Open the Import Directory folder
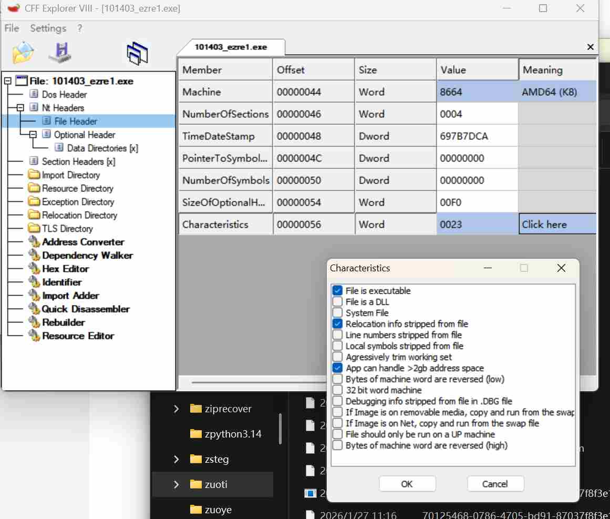 [x=71, y=175]
